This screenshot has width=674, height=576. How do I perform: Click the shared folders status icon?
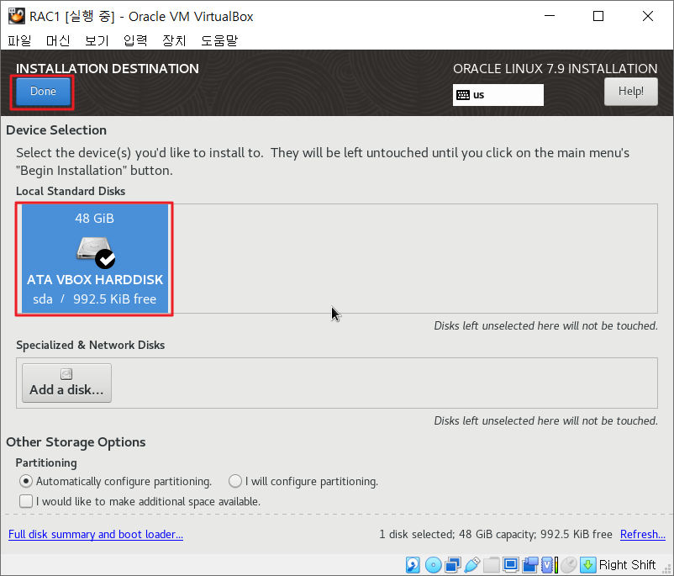(492, 565)
